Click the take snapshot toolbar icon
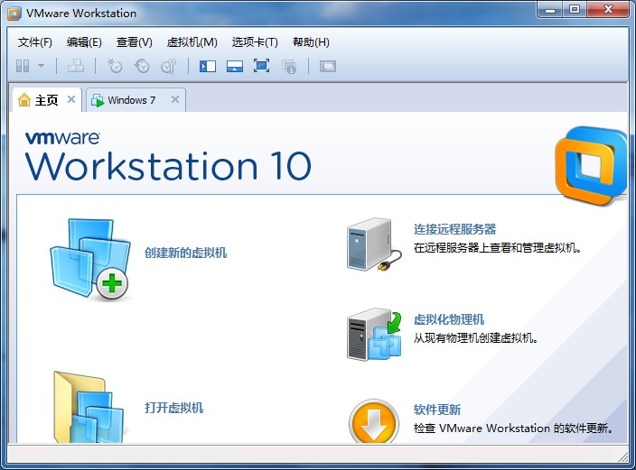This screenshot has width=636, height=470. coord(115,66)
